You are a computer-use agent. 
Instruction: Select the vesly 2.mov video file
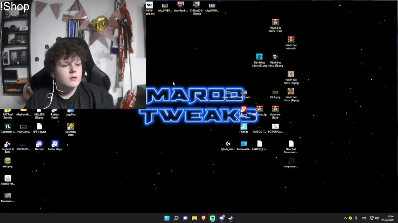coord(23,129)
